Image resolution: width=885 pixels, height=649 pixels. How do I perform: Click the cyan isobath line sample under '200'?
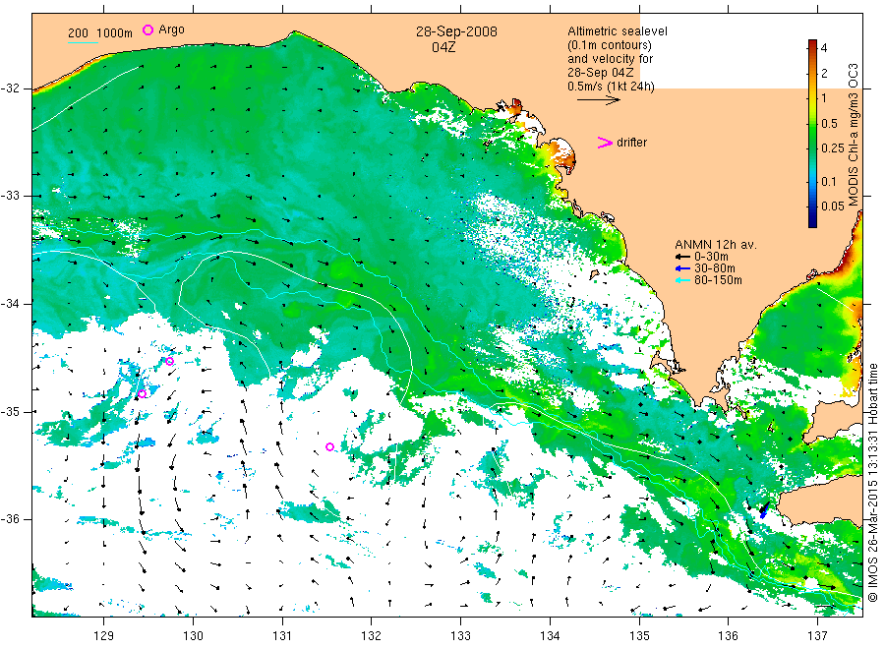coord(83,42)
